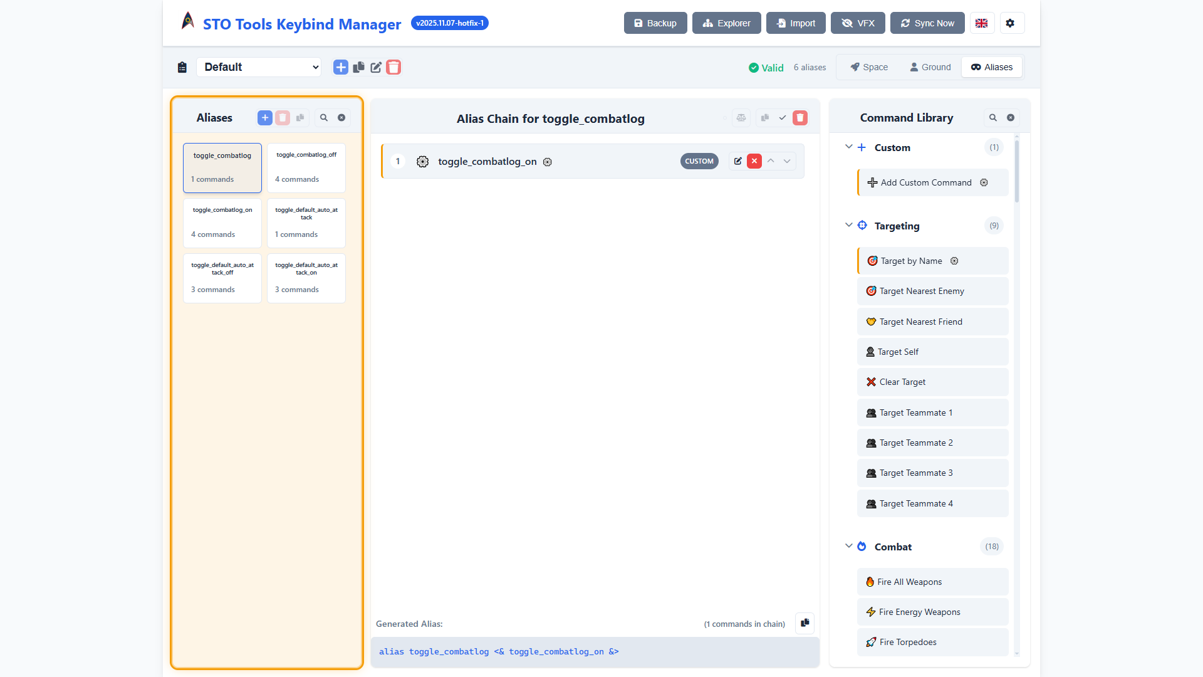Screen dimensions: 1203x677
Task: Click the red trash icon in alias chain header
Action: pyautogui.click(x=800, y=118)
